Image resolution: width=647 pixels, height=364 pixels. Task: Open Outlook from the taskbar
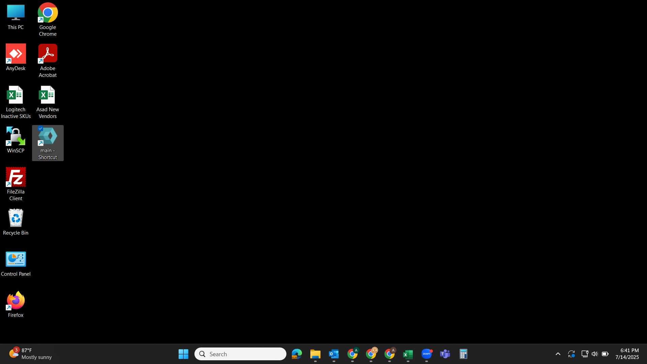coord(334,354)
